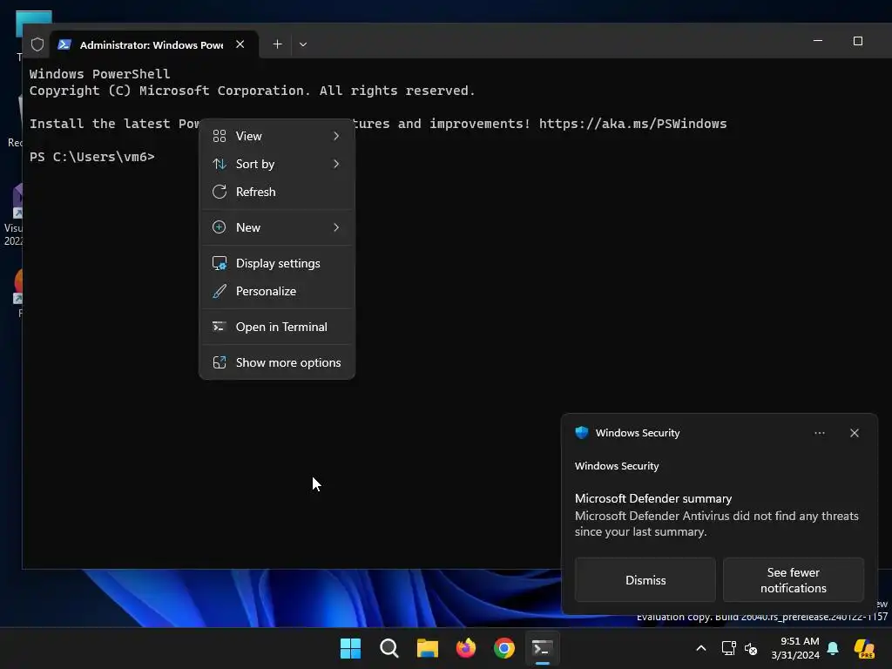Select Open in Terminal
Image resolution: width=892 pixels, height=669 pixels.
(x=277, y=328)
